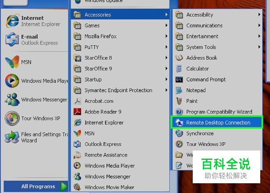Select the Entertainment folder

point(217,36)
